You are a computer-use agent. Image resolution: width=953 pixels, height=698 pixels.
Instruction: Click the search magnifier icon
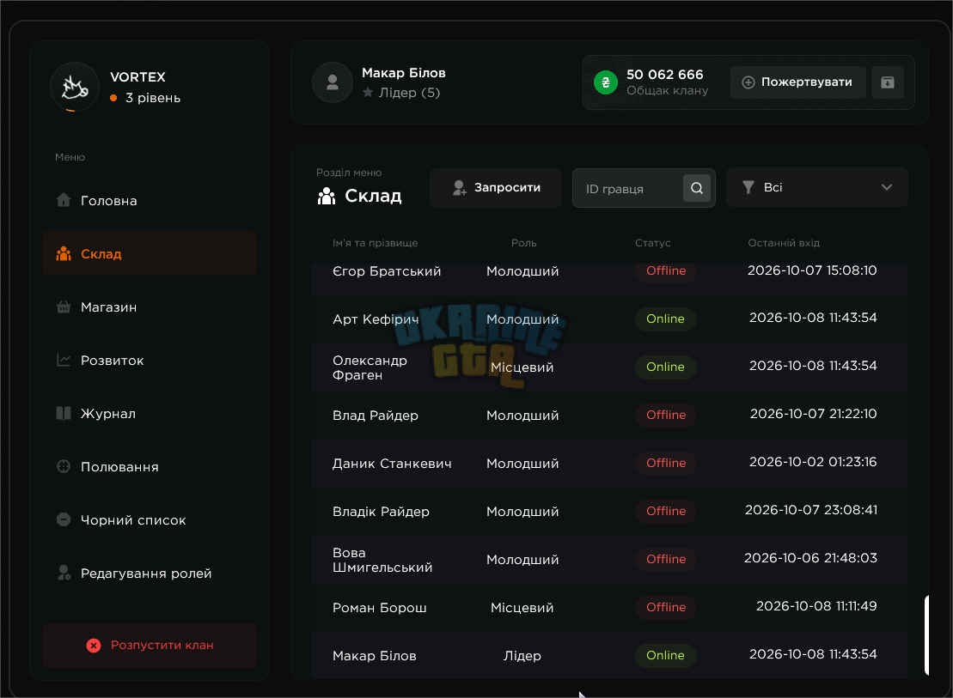click(697, 188)
